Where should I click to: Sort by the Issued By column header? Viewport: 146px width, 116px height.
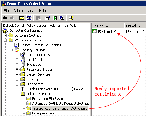click(135, 26)
